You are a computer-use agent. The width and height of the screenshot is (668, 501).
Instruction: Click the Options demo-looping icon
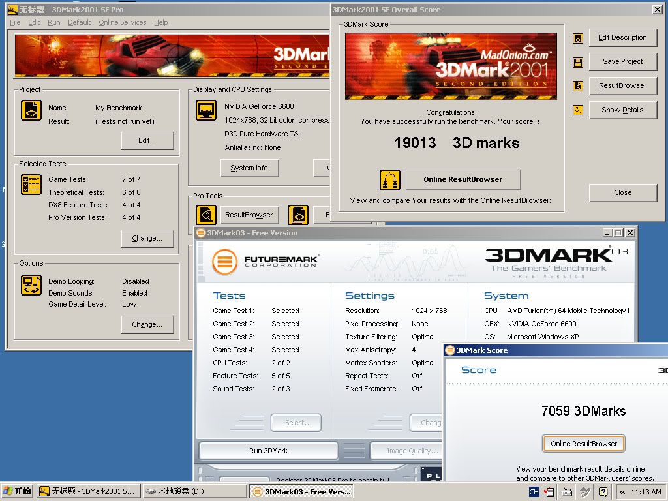point(31,285)
